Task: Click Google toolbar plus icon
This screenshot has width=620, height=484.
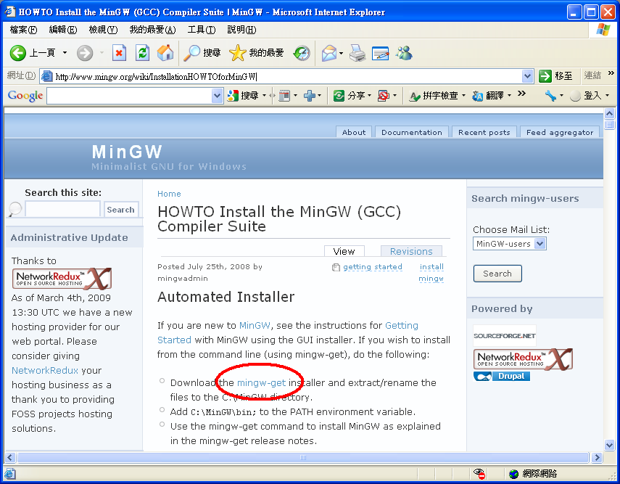Action: coord(310,95)
